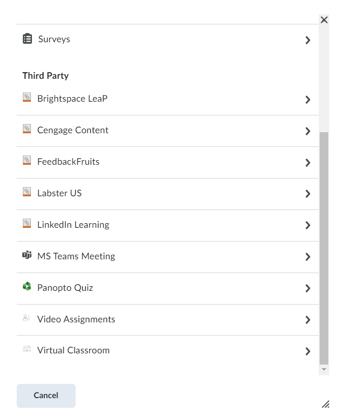Screen dimensions: 345x420
Task: Expand the Panopto Quiz entry
Action: click(308, 288)
